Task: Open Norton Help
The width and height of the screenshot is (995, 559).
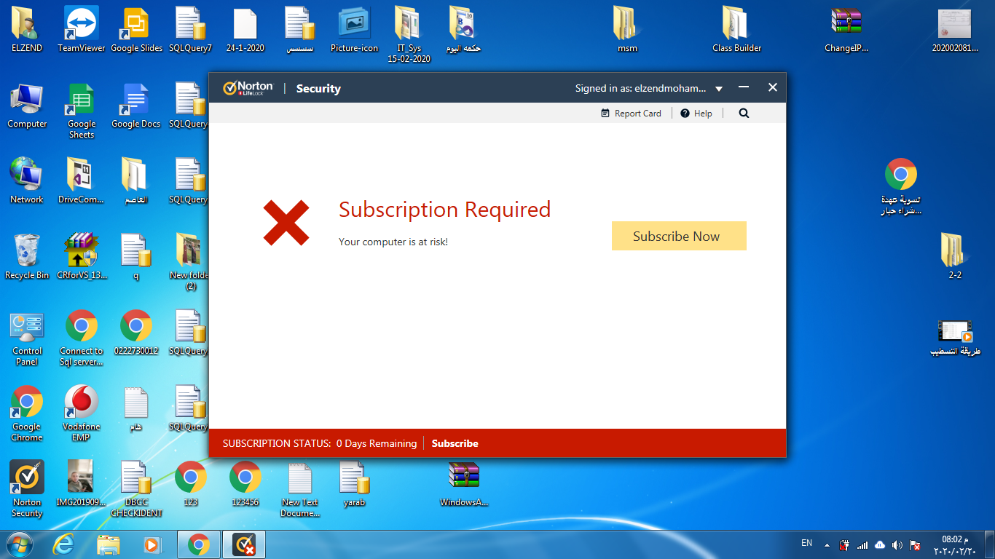Action: [696, 113]
